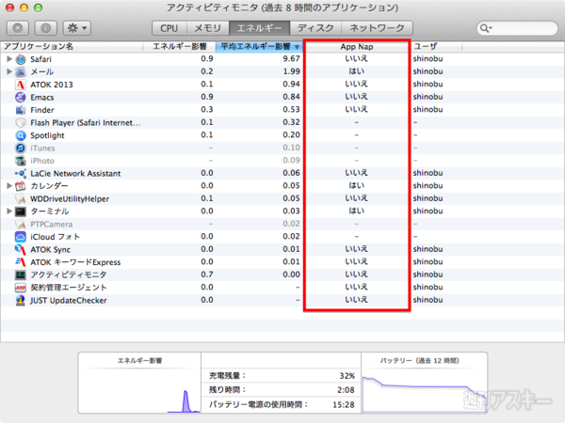Viewport: 565px width, 423px height.
Task: Toggle sort arrow on 平均エネルギー影響 column
Action: 297,47
